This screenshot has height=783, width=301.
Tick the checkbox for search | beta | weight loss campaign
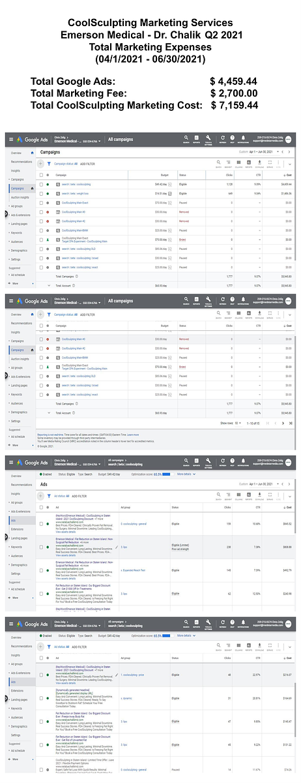click(x=40, y=193)
